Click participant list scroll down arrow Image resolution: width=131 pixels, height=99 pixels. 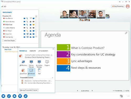pos(36,37)
